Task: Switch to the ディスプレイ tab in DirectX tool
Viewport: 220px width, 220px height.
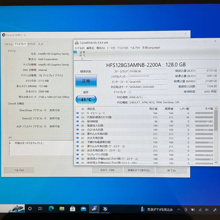Action: (20, 44)
